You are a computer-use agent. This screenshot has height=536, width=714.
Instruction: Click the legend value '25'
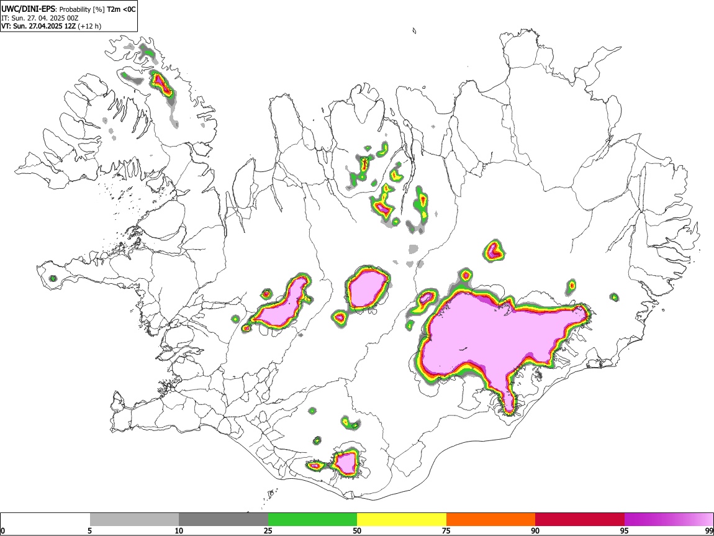[x=268, y=530]
